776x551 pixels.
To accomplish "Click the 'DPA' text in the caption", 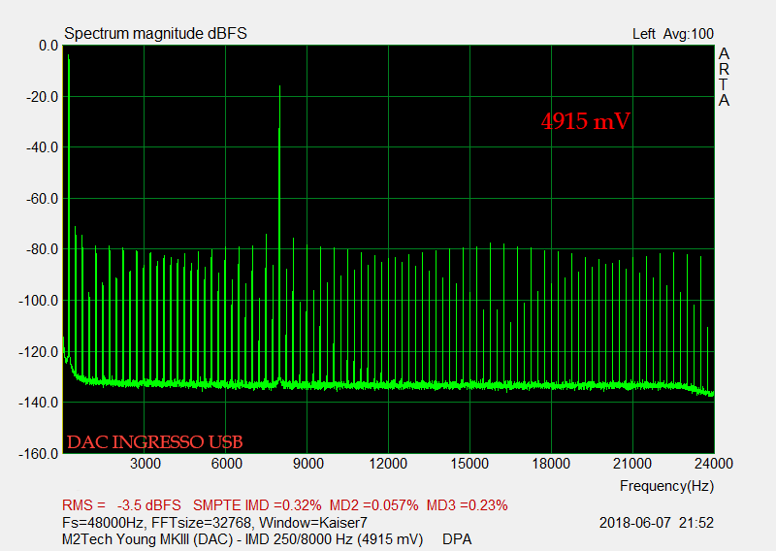I will pos(457,539).
